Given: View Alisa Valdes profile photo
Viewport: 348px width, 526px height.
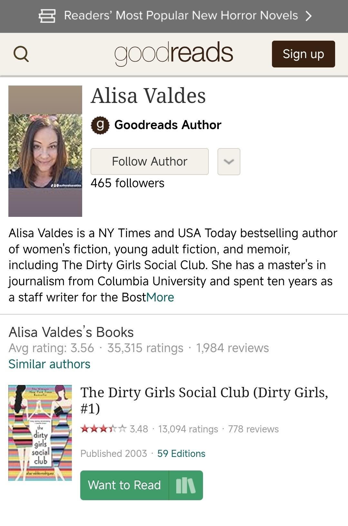Looking at the screenshot, I should click(45, 151).
